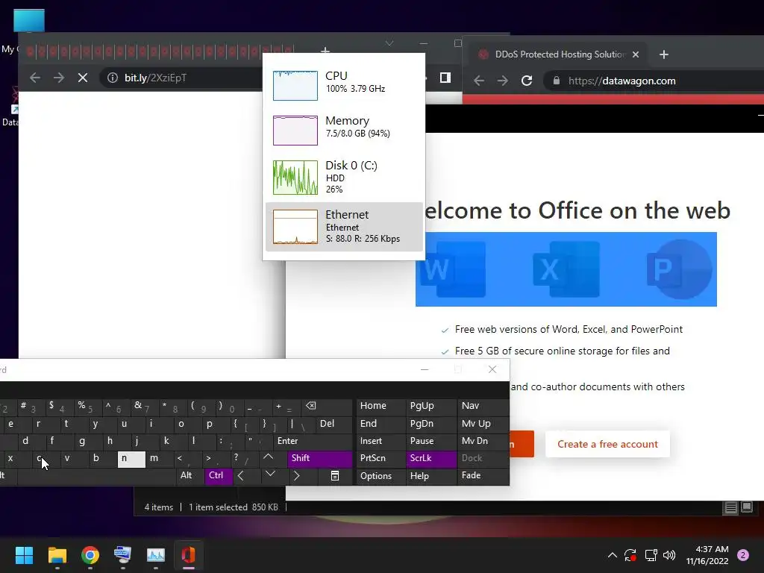Open Google Chrome from the taskbar
The width and height of the screenshot is (764, 573).
point(90,555)
